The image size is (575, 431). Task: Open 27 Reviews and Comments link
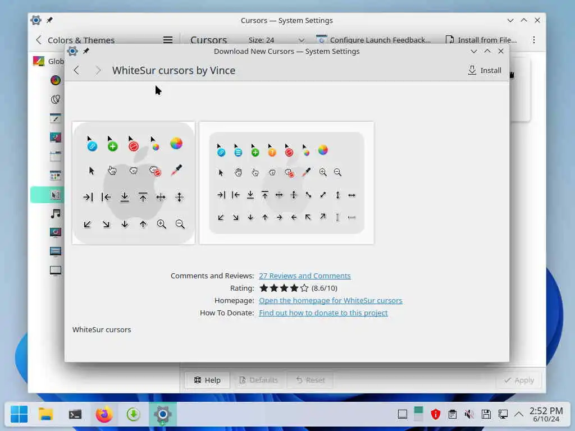304,276
